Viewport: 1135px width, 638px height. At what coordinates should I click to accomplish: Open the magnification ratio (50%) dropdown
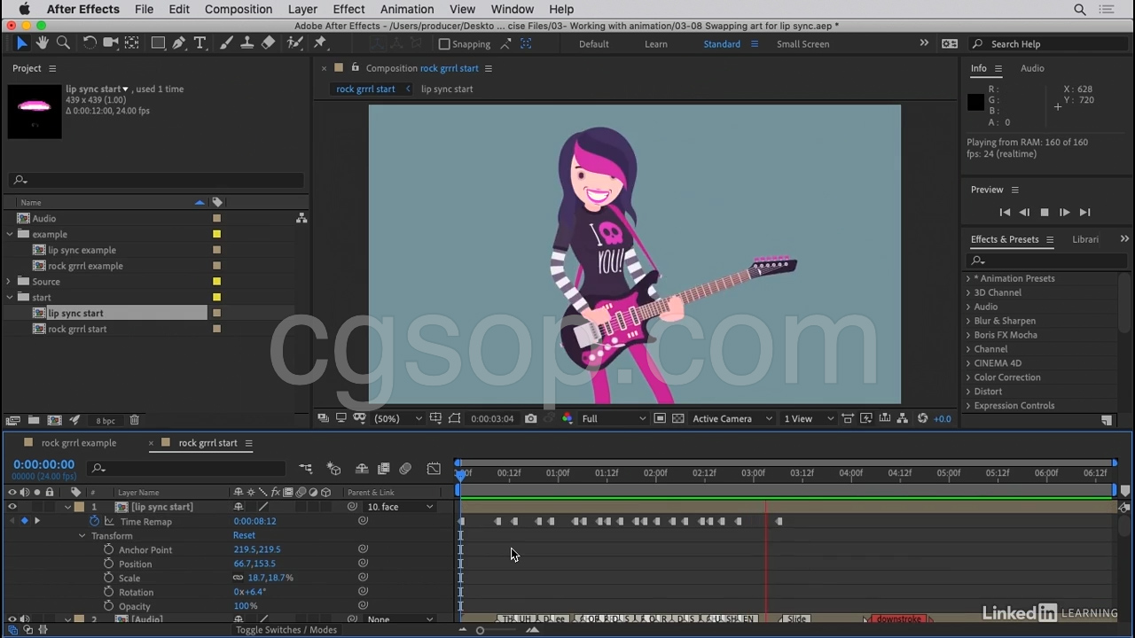click(396, 419)
